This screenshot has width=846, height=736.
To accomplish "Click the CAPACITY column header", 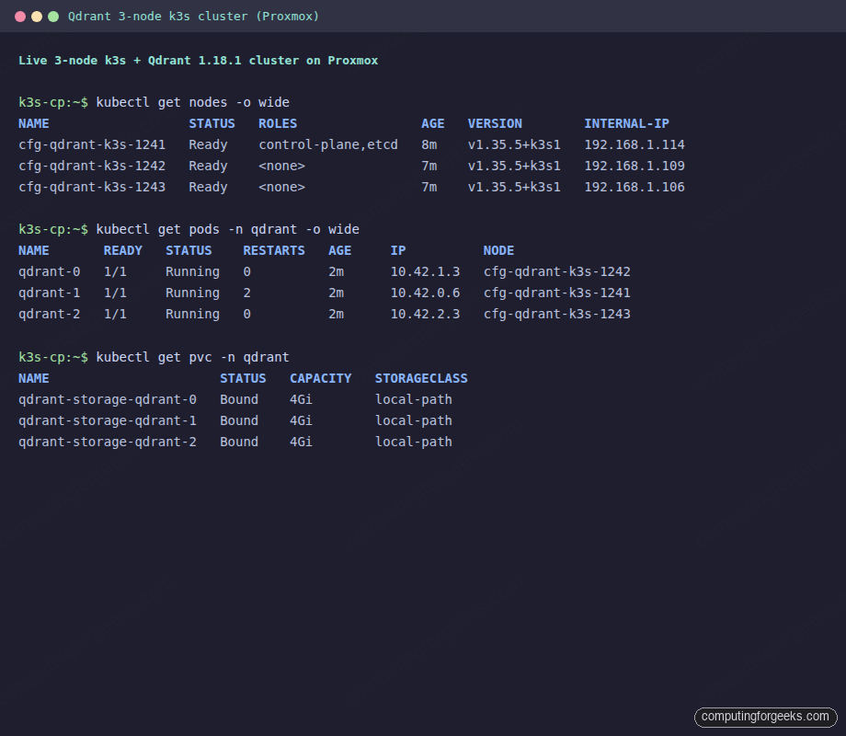I will pyautogui.click(x=321, y=378).
